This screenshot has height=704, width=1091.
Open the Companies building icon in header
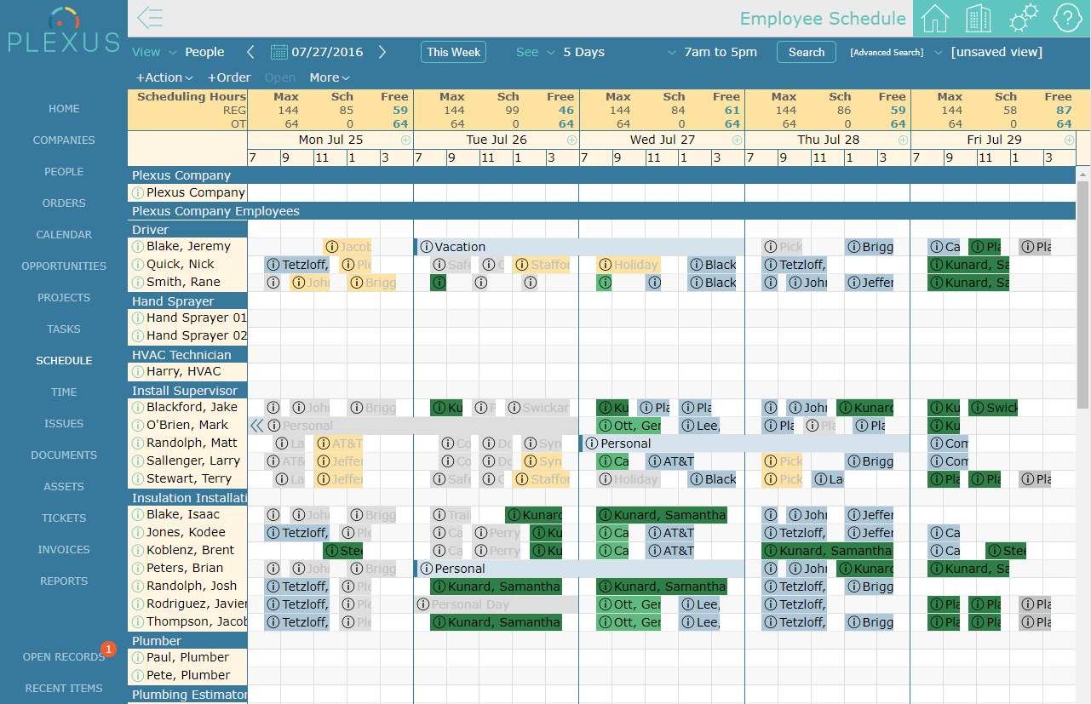979,18
